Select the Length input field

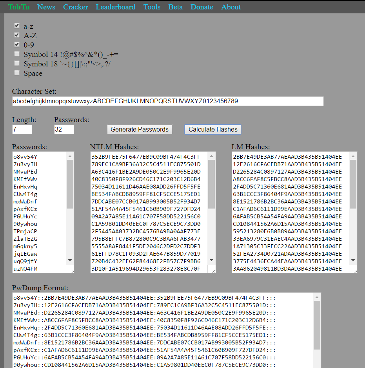[x=22, y=129]
